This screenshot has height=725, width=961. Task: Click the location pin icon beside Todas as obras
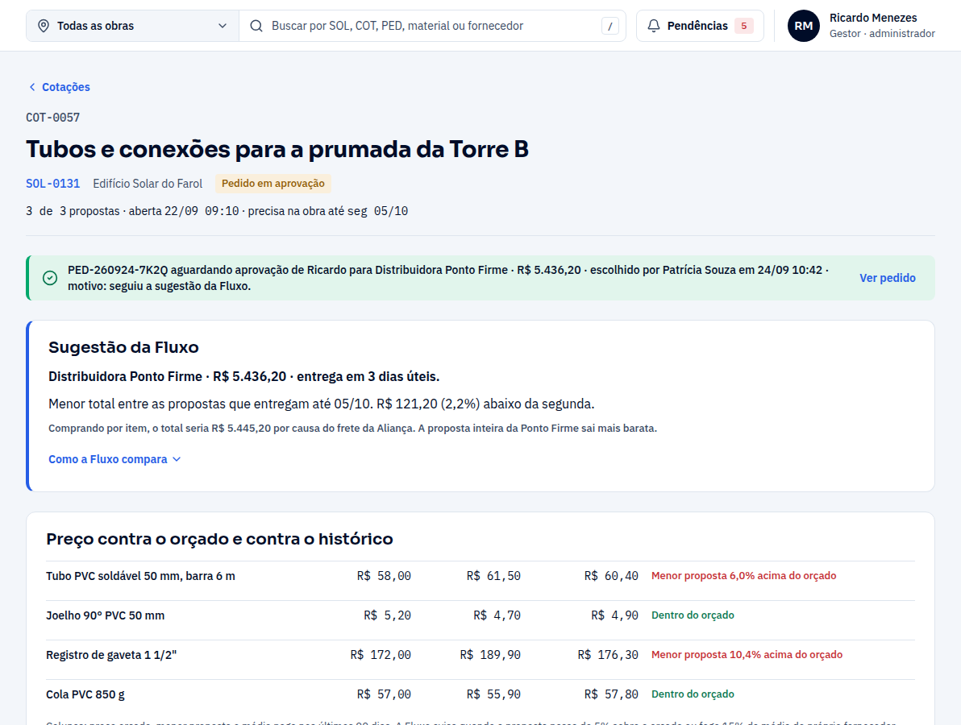tap(44, 26)
